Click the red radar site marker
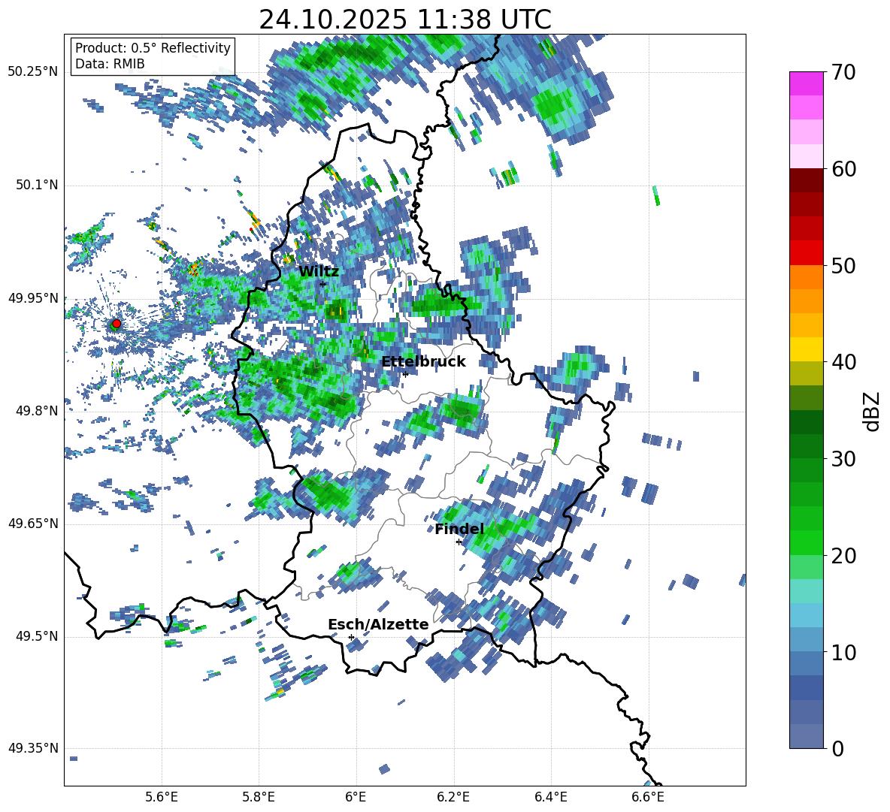 coord(117,324)
